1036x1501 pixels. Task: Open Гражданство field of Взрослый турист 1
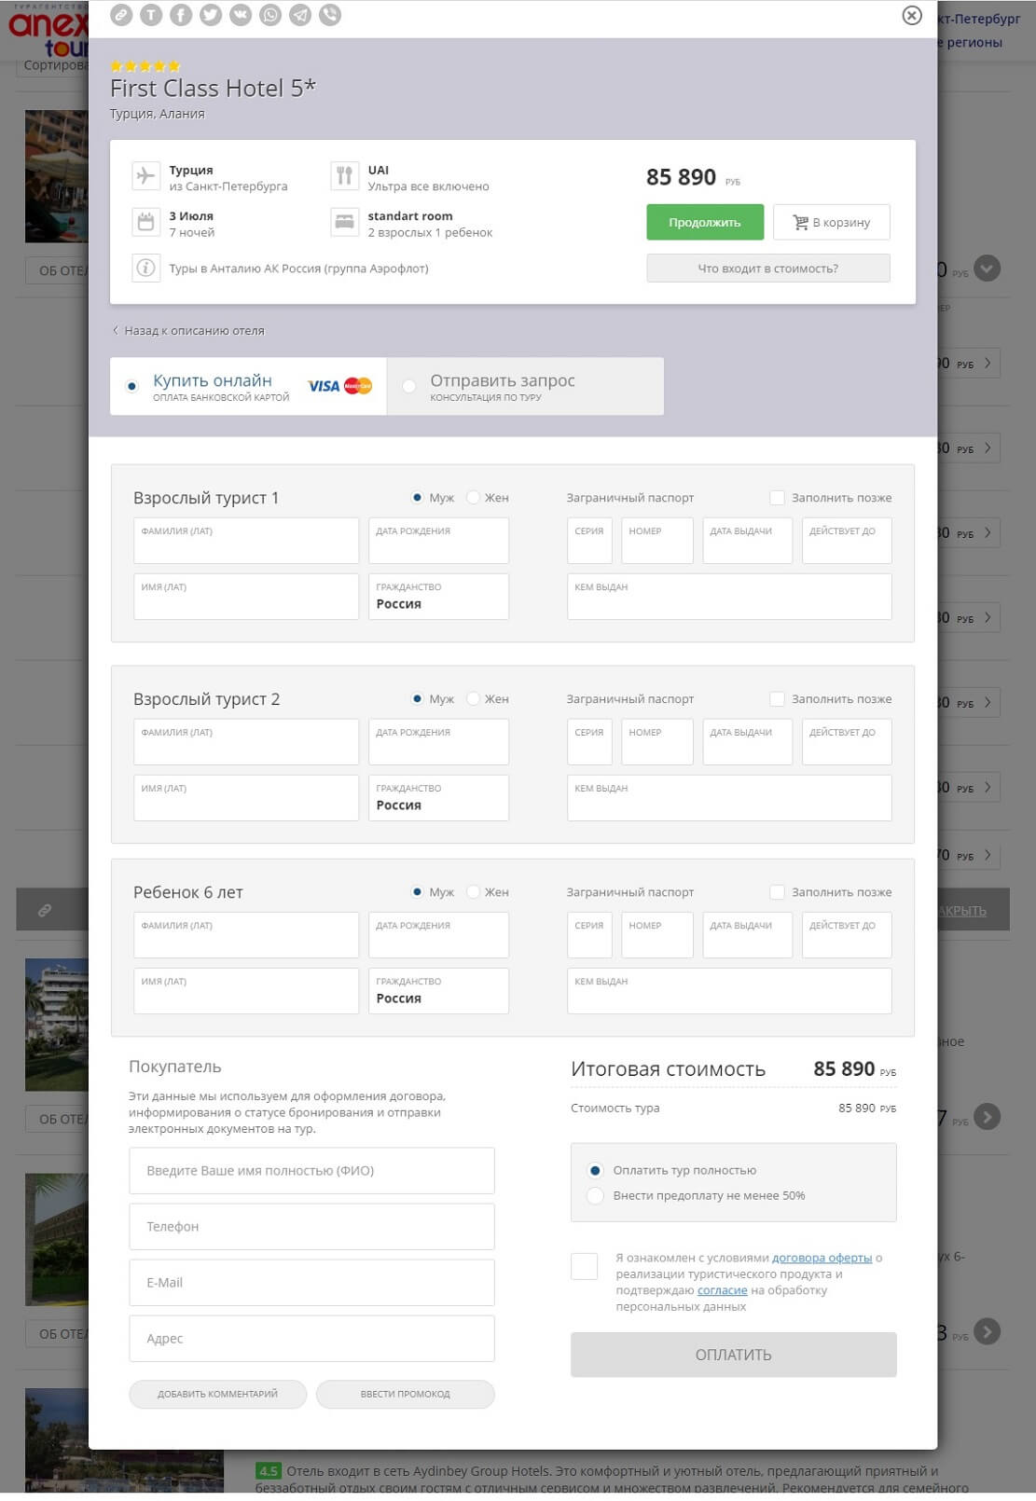438,597
